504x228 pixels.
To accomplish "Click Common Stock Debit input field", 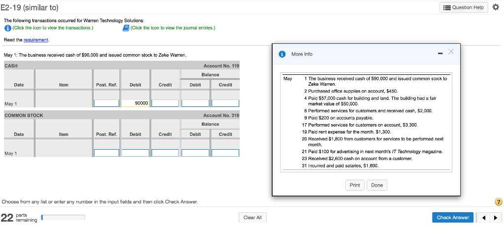I will point(135,153).
